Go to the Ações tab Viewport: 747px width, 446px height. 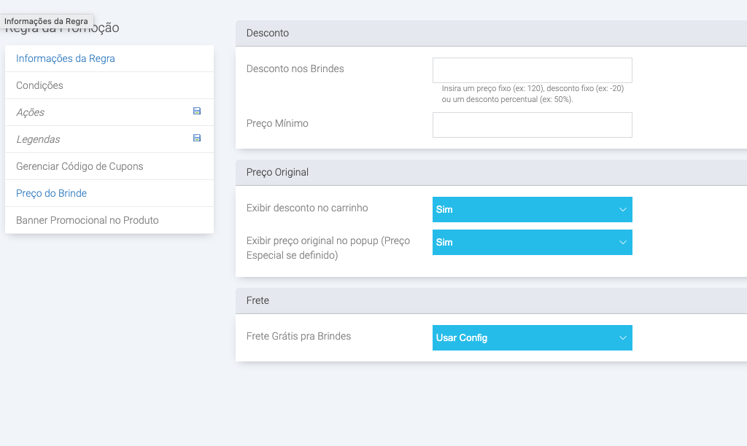31,112
